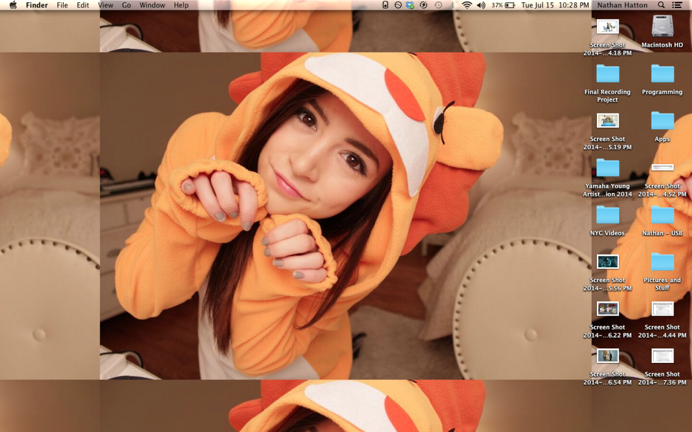Click the Wi-Fi status icon
Image resolution: width=692 pixels, height=432 pixels.
466,5
